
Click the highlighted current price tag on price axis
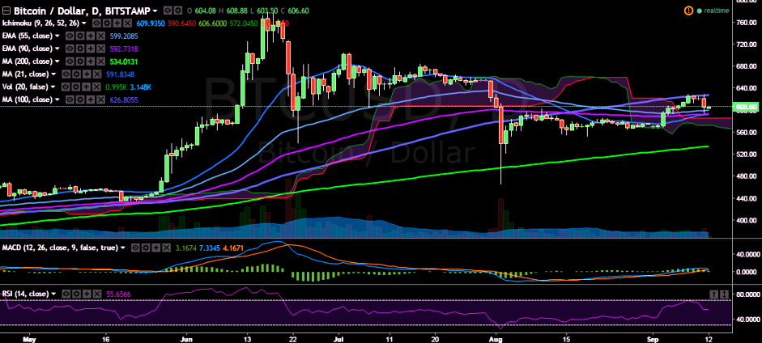click(x=746, y=107)
